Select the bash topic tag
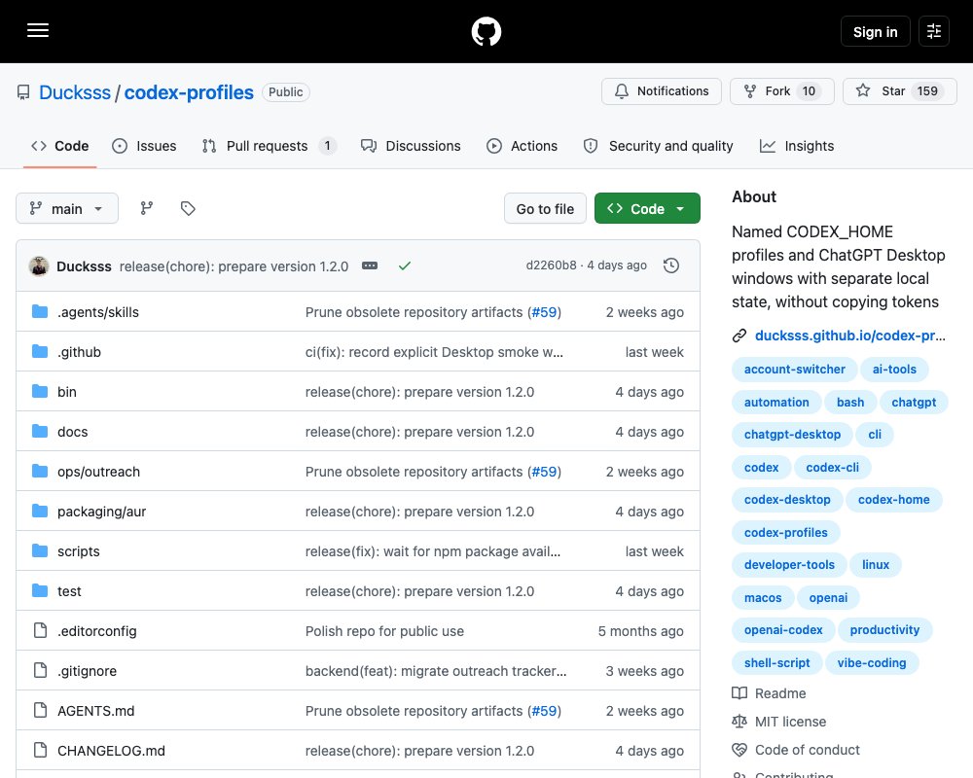The width and height of the screenshot is (973, 778). click(850, 402)
